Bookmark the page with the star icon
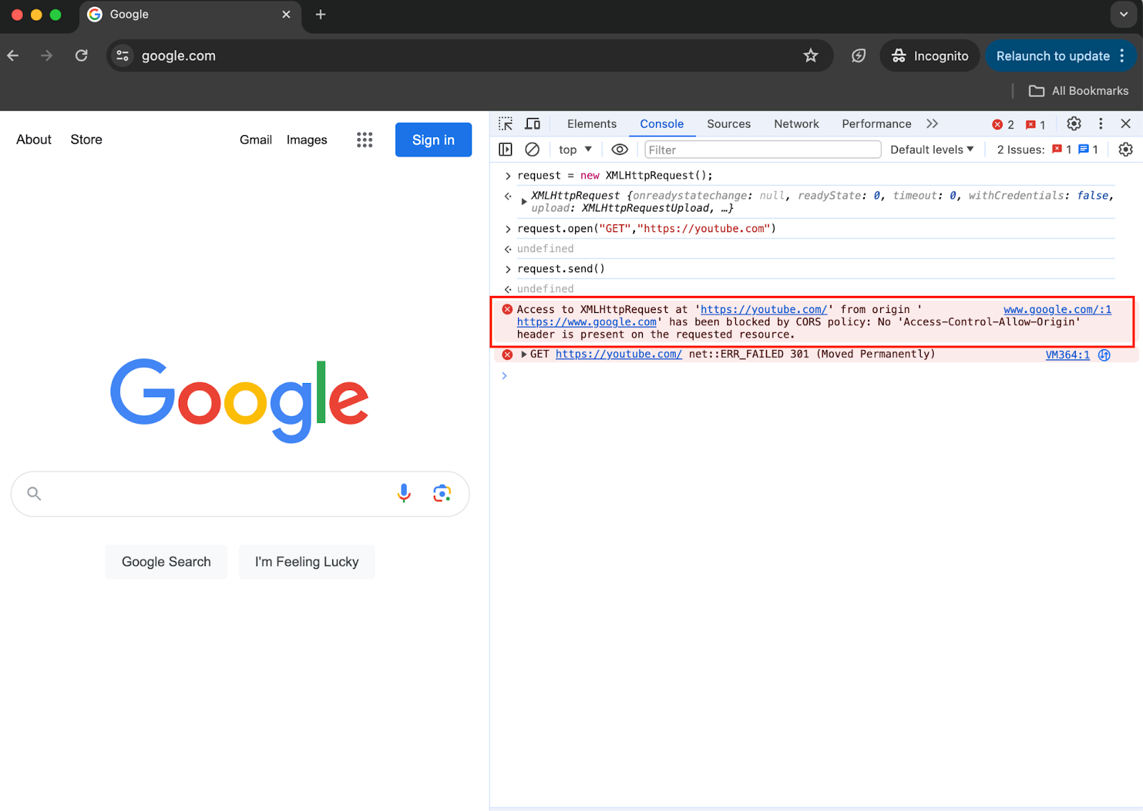The height and width of the screenshot is (811, 1143). (x=811, y=55)
